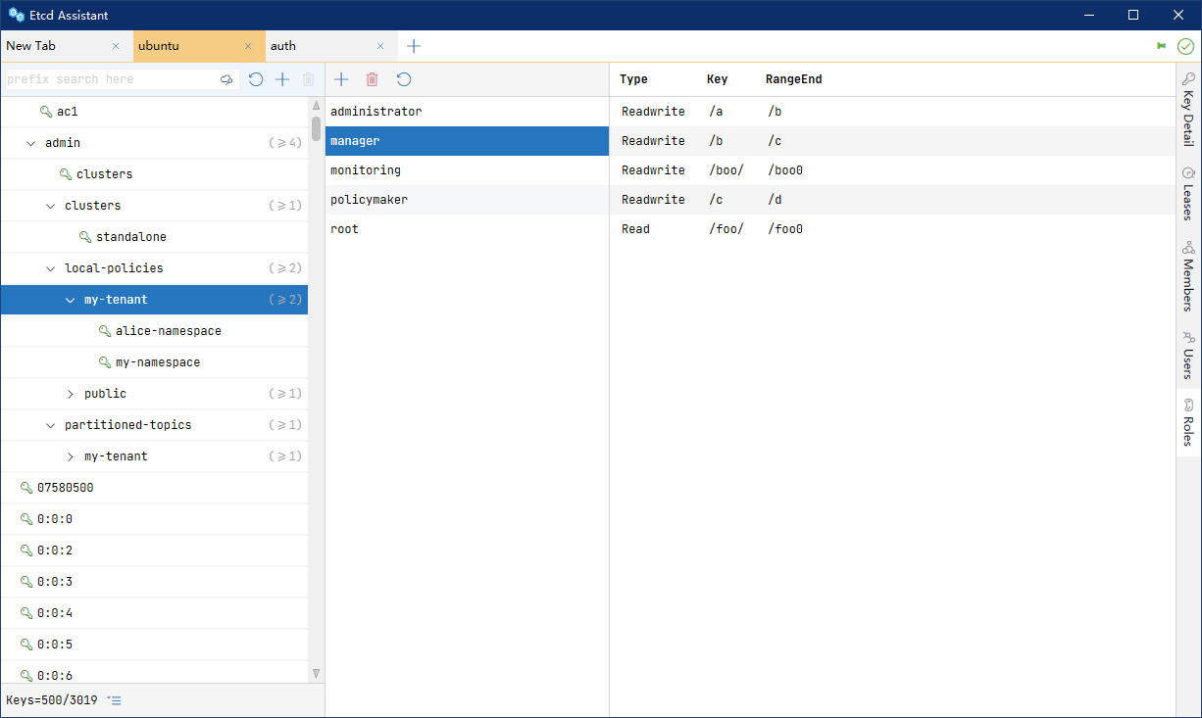Open the Leases side panel
Image resolution: width=1202 pixels, height=718 pixels.
coord(1188,193)
